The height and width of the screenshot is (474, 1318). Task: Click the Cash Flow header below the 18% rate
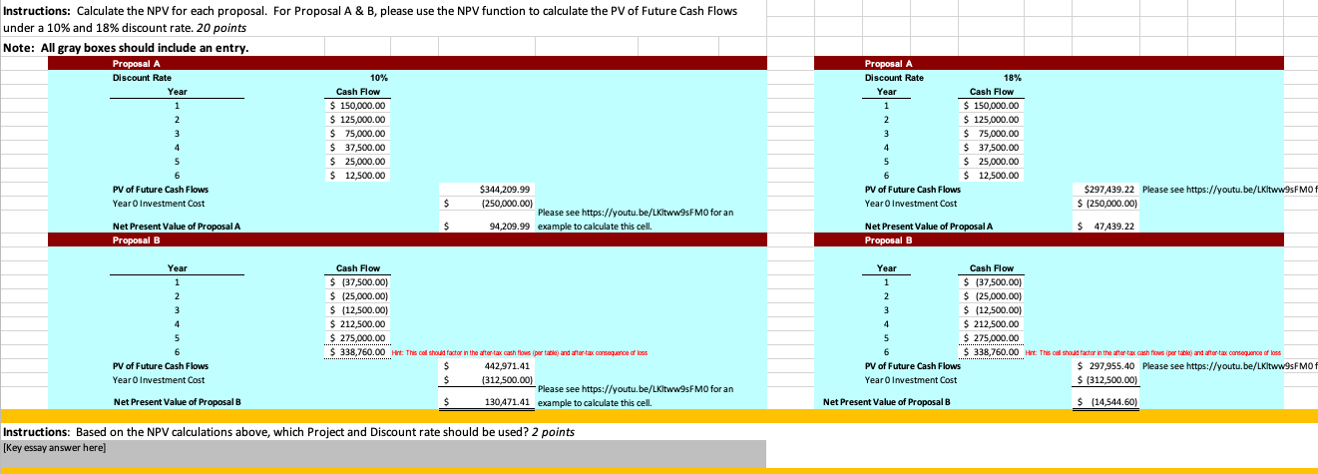[992, 91]
